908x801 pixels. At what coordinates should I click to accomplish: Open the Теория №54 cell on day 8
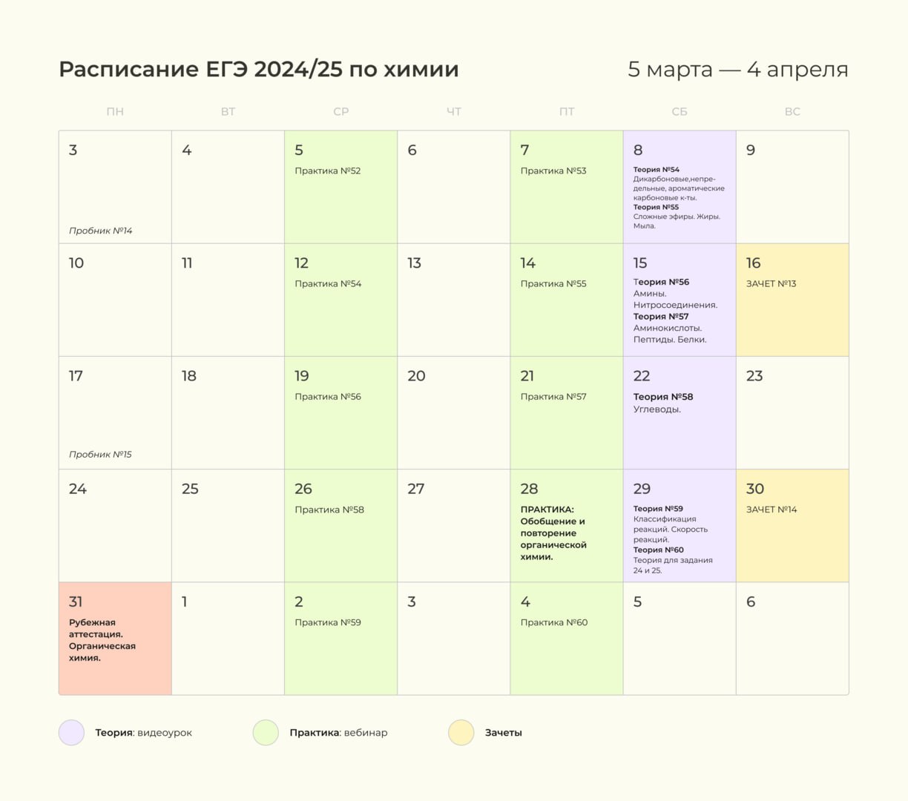[679, 187]
